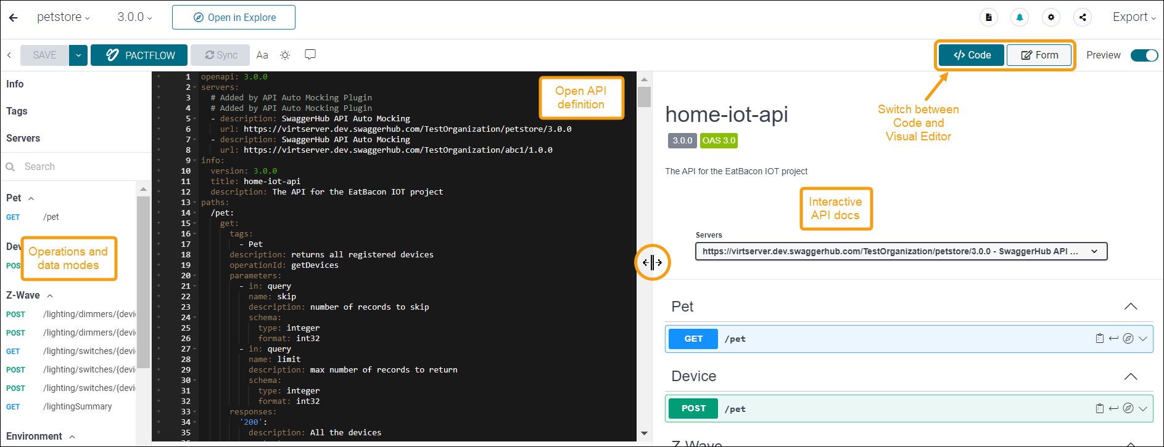Change editor font size with Aa icon

(262, 55)
